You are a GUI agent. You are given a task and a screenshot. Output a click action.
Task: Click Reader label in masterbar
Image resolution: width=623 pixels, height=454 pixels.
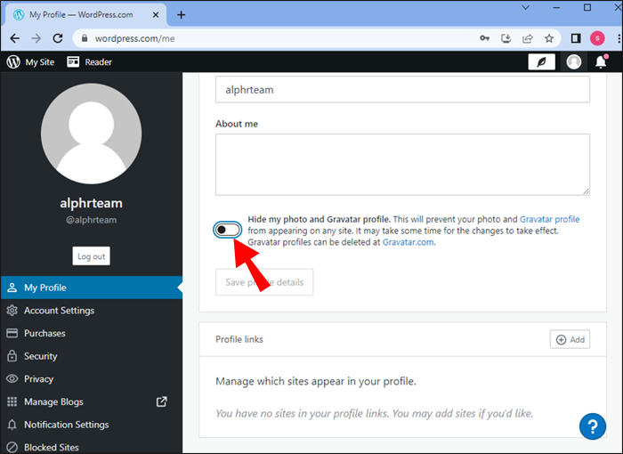(98, 62)
